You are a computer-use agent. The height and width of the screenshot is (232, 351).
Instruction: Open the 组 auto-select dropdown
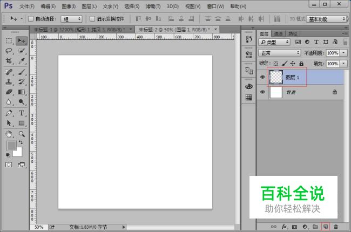(71, 19)
